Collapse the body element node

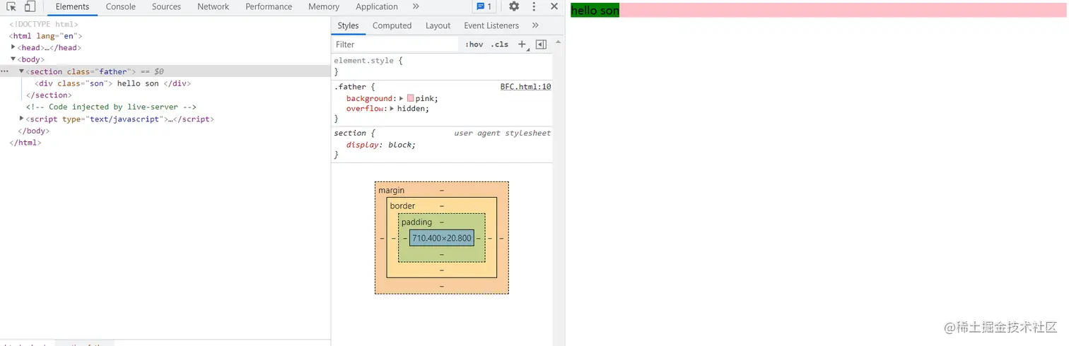(13, 59)
